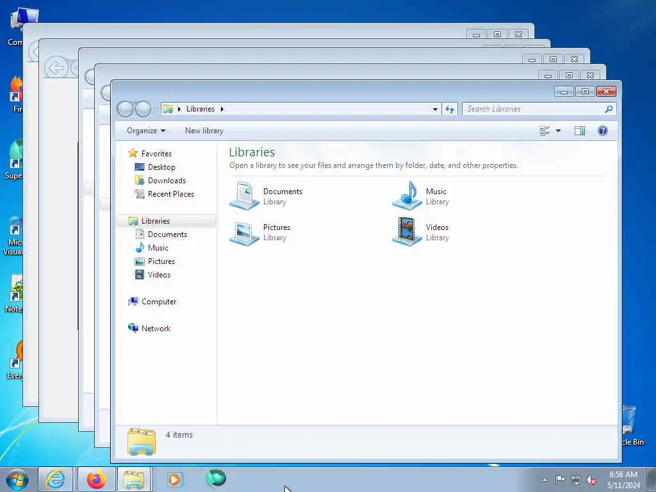Open the Videos library icon
The width and height of the screenshot is (656, 492).
point(407,232)
